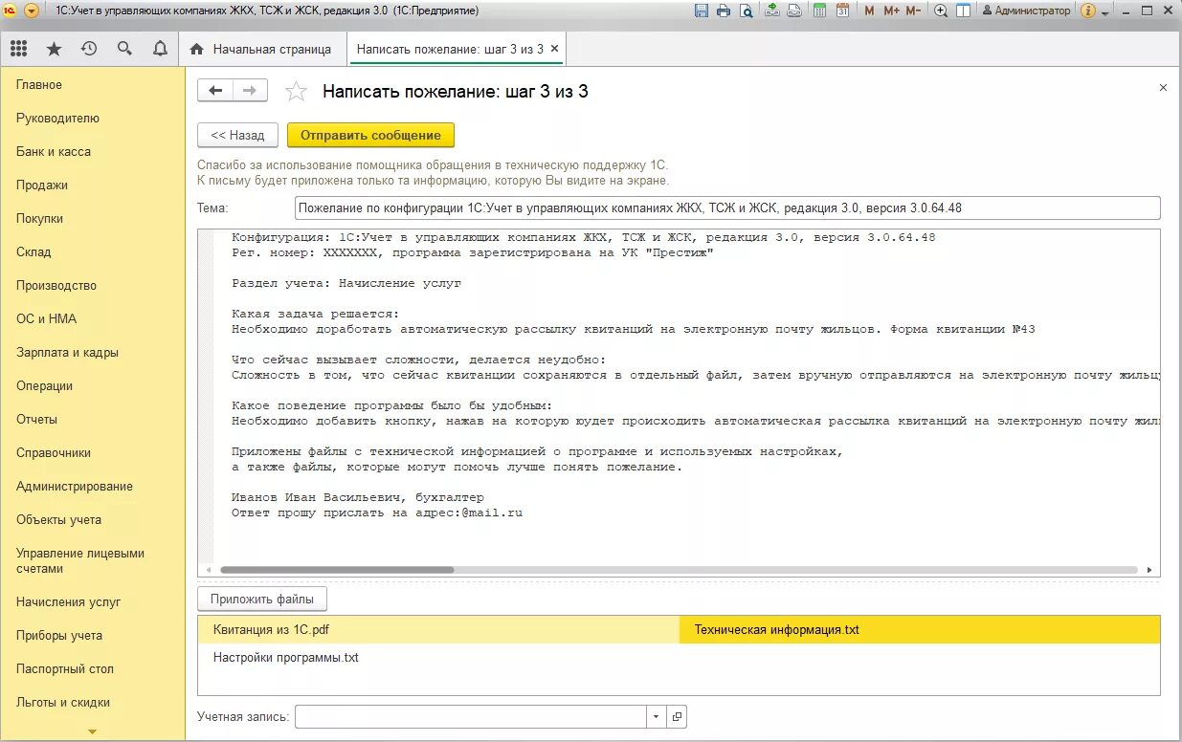Viewport: 1182px width, 742px height.
Task: Click inside the message body text area
Action: pyautogui.click(x=679, y=402)
